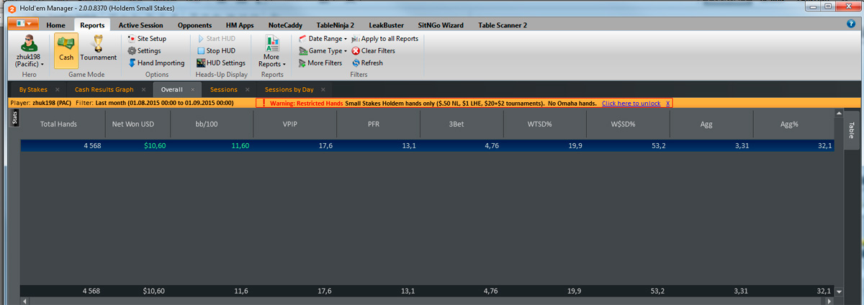Sort by the W$SD% column header
The width and height of the screenshot is (864, 305).
(x=629, y=124)
